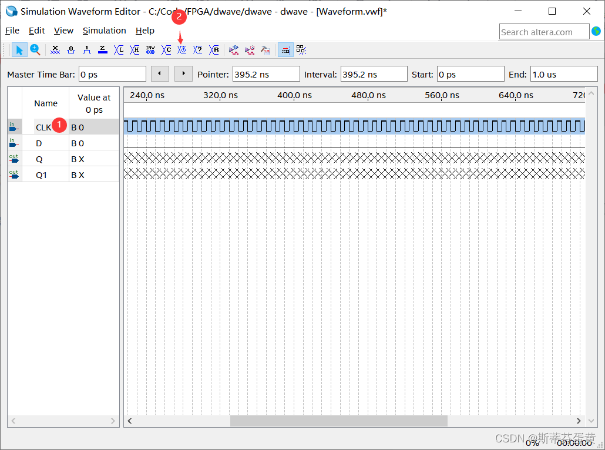605x450 pixels.
Task: Click the 560.0 ns timeline mark
Action: click(x=442, y=95)
